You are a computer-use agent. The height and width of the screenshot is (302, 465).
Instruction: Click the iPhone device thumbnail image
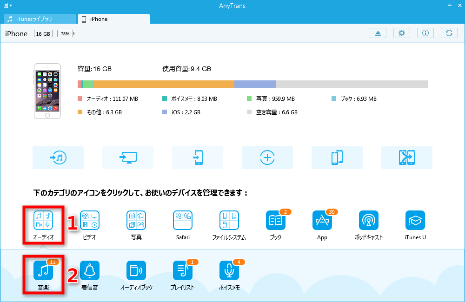click(x=47, y=91)
